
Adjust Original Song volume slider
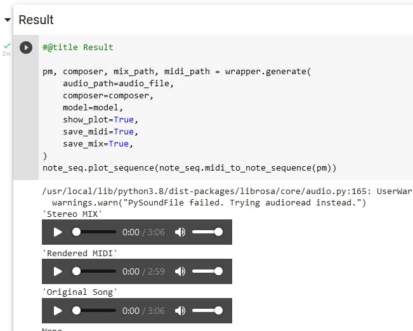click(x=207, y=311)
